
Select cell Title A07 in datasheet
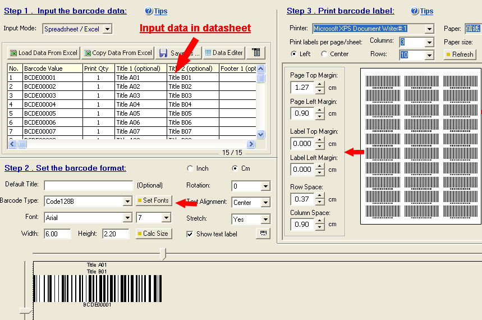(x=141, y=131)
